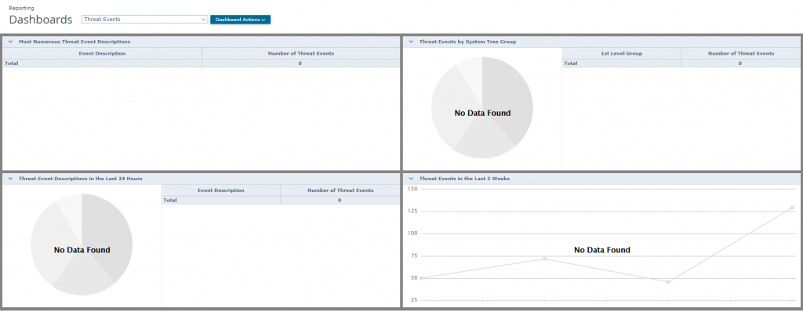
Task: Click the Event Description header in Most Numerous panel
Action: pyautogui.click(x=102, y=53)
